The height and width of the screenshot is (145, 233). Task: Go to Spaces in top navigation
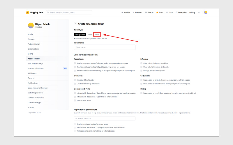click(149, 12)
